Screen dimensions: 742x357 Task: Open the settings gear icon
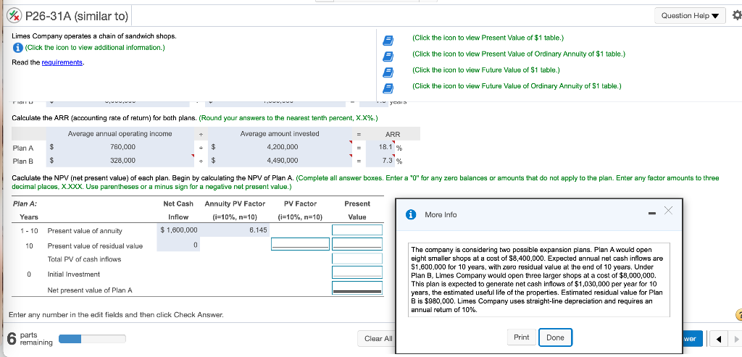736,16
